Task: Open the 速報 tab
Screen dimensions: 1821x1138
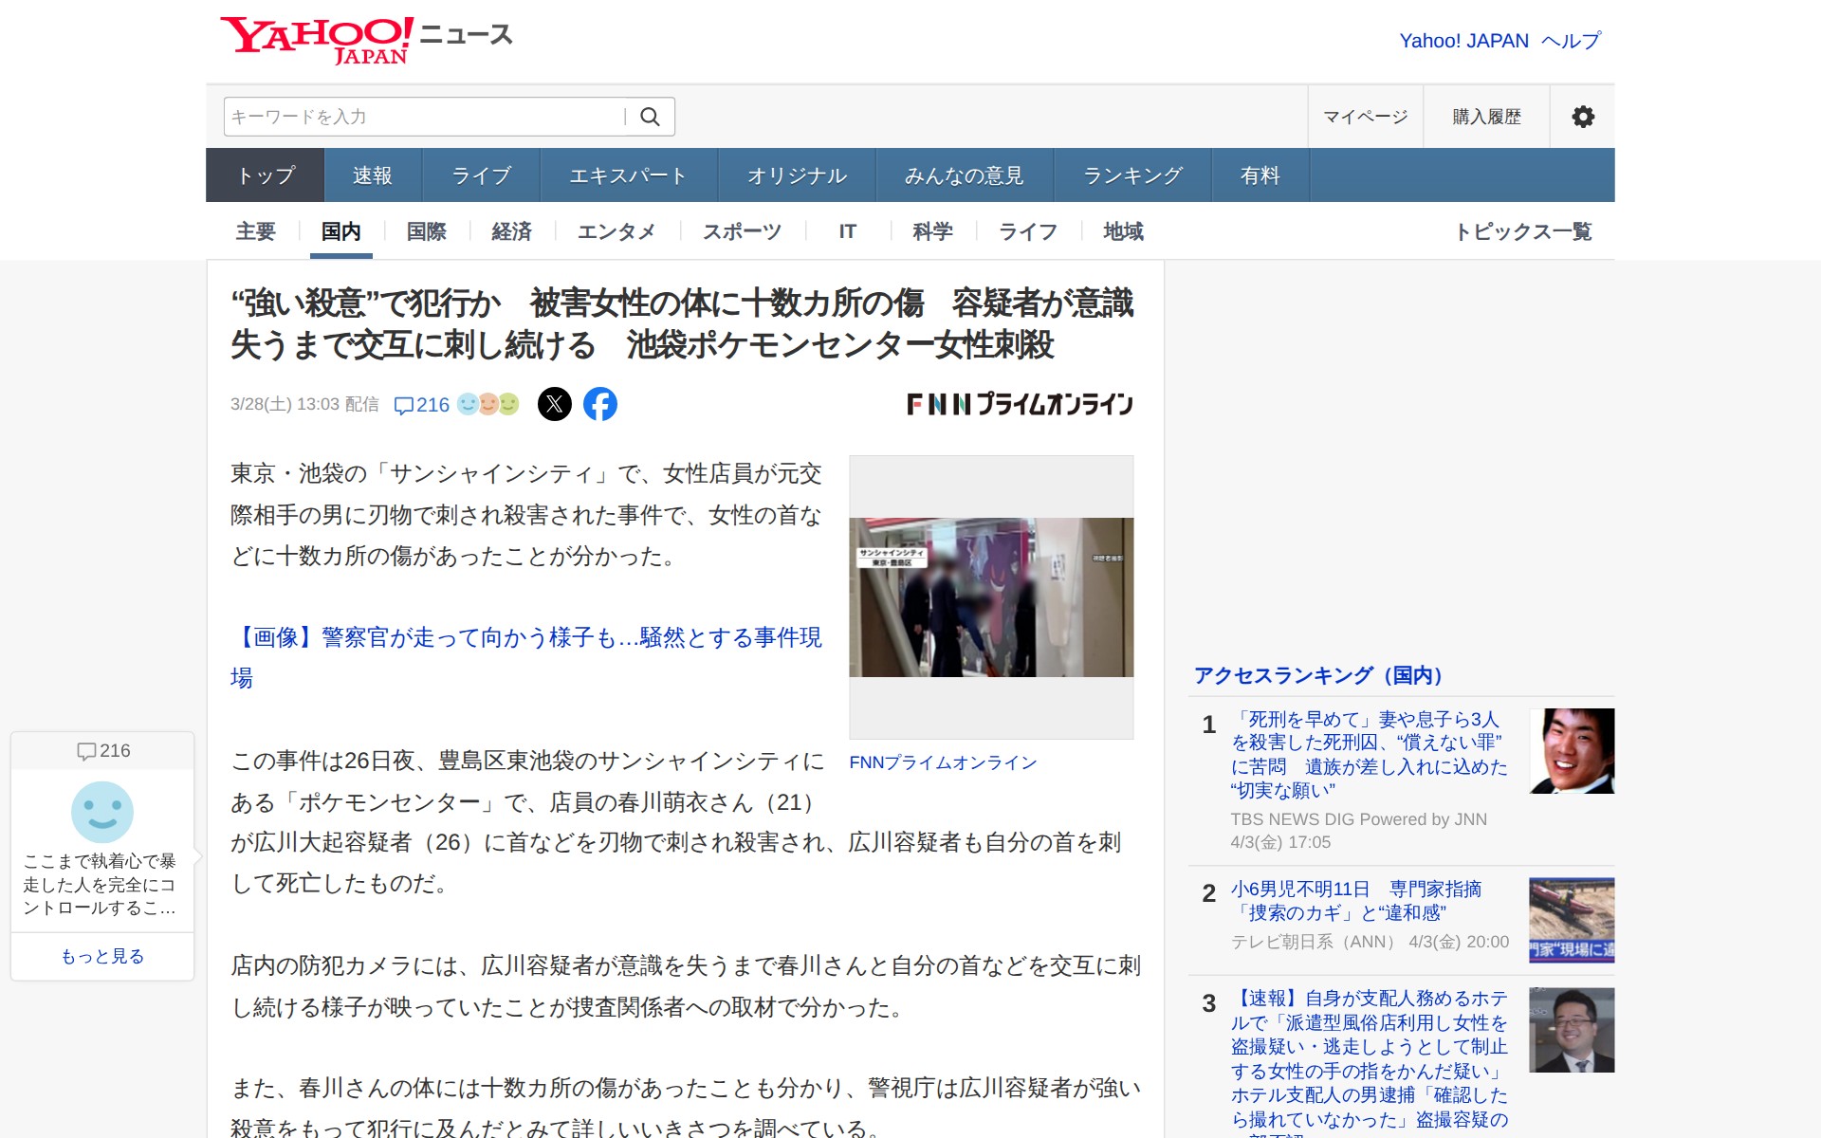Action: 372,175
